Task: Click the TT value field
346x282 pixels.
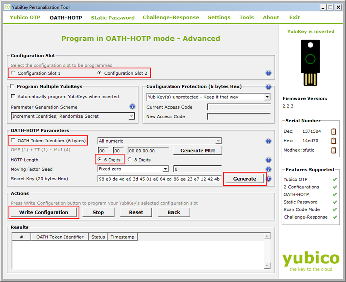Action: tap(118, 151)
